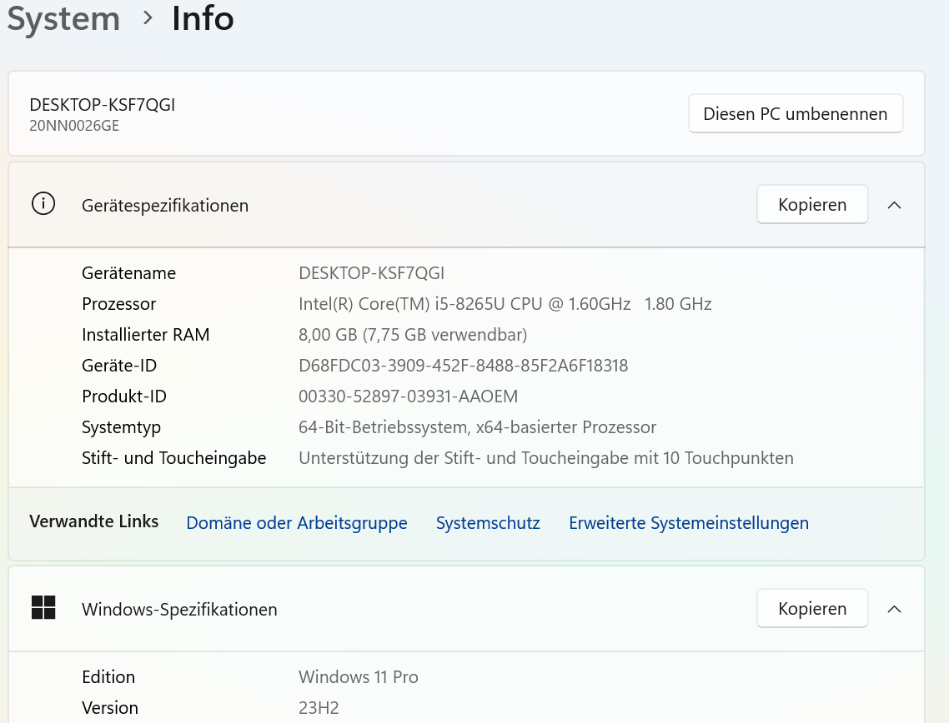Click the breadcrumb arrow between System and Info
The width and height of the screenshot is (949, 723).
click(147, 18)
